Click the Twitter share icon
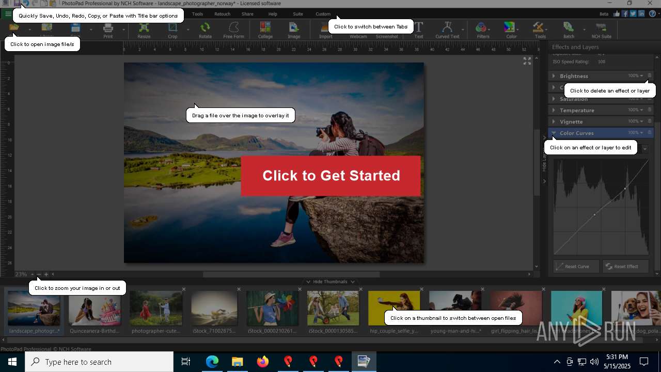This screenshot has height=372, width=661. (x=633, y=14)
